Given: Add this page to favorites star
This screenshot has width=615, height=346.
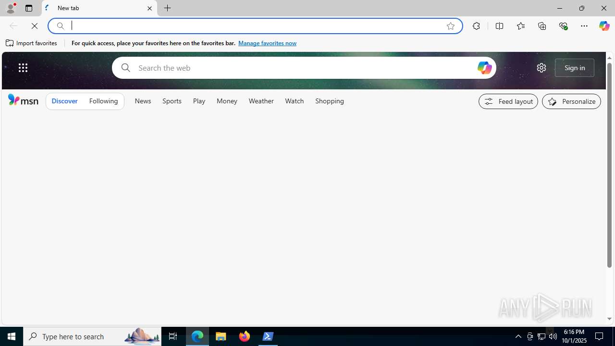Looking at the screenshot, I should click(x=451, y=26).
